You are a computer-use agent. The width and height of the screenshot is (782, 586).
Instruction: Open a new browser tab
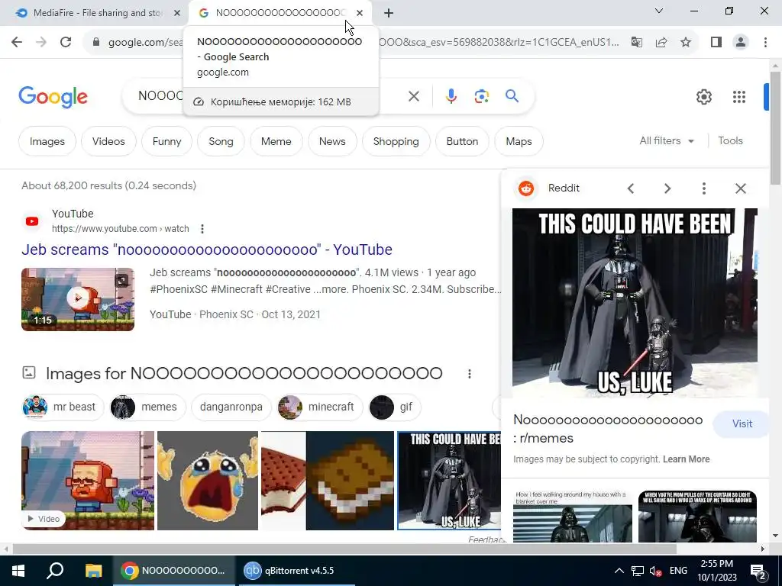[x=389, y=13]
